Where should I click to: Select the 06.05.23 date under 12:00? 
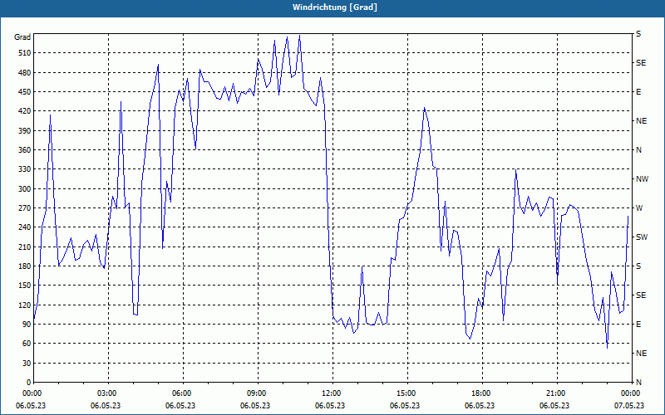coord(330,406)
